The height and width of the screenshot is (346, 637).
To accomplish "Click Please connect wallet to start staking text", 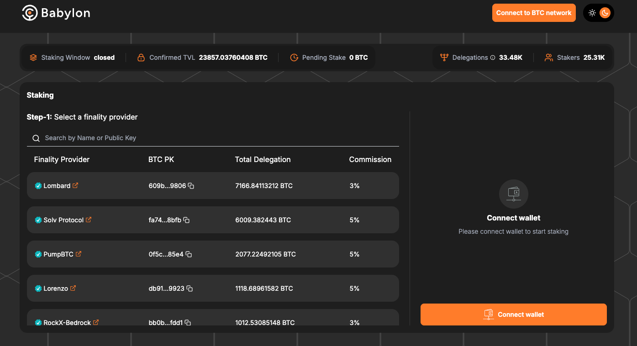I will pyautogui.click(x=514, y=231).
